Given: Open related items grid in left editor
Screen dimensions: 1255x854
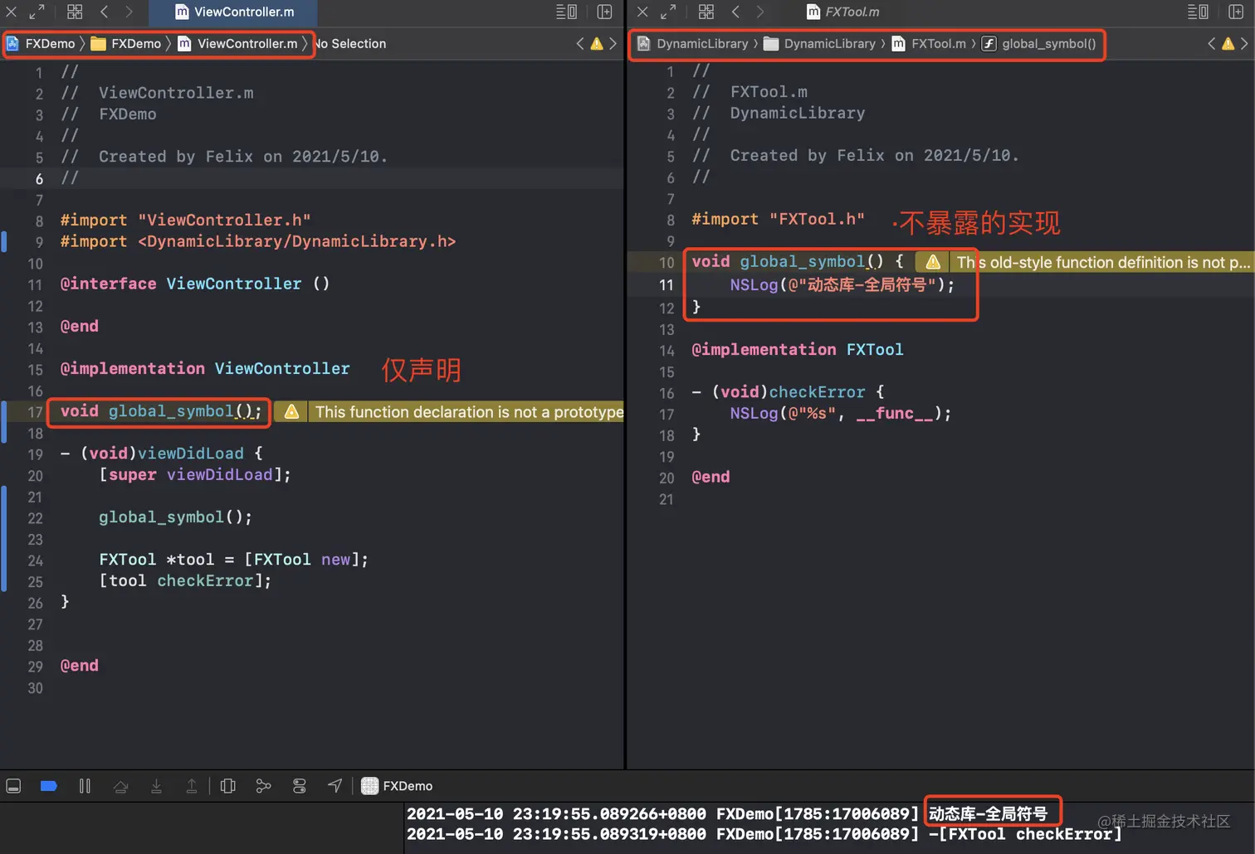Looking at the screenshot, I should (75, 12).
